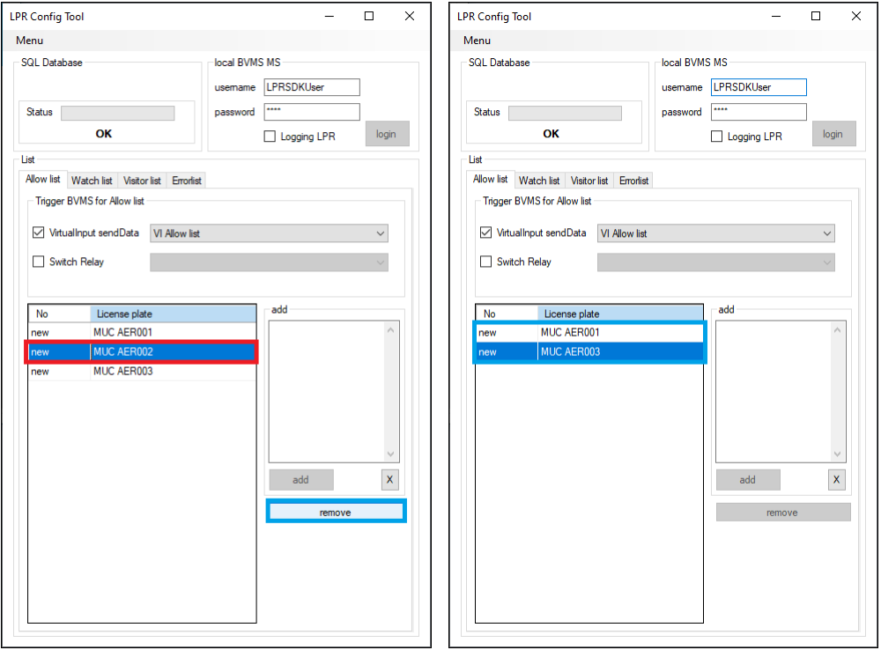This screenshot has width=881, height=650.
Task: Click the username field in left window
Action: coord(310,87)
